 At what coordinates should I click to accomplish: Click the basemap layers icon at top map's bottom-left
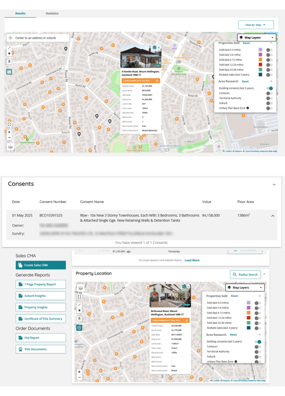point(10,146)
